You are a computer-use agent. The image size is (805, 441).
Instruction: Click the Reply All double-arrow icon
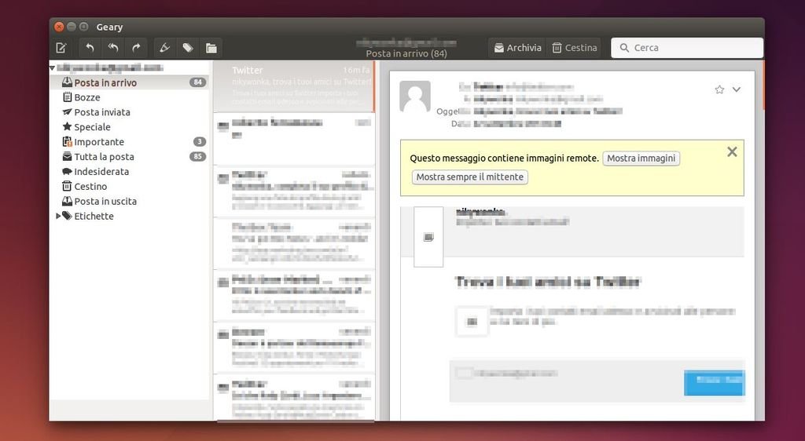tap(113, 48)
